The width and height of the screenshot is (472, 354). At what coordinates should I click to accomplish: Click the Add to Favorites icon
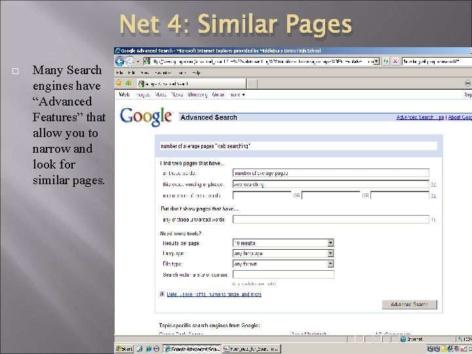(128, 83)
